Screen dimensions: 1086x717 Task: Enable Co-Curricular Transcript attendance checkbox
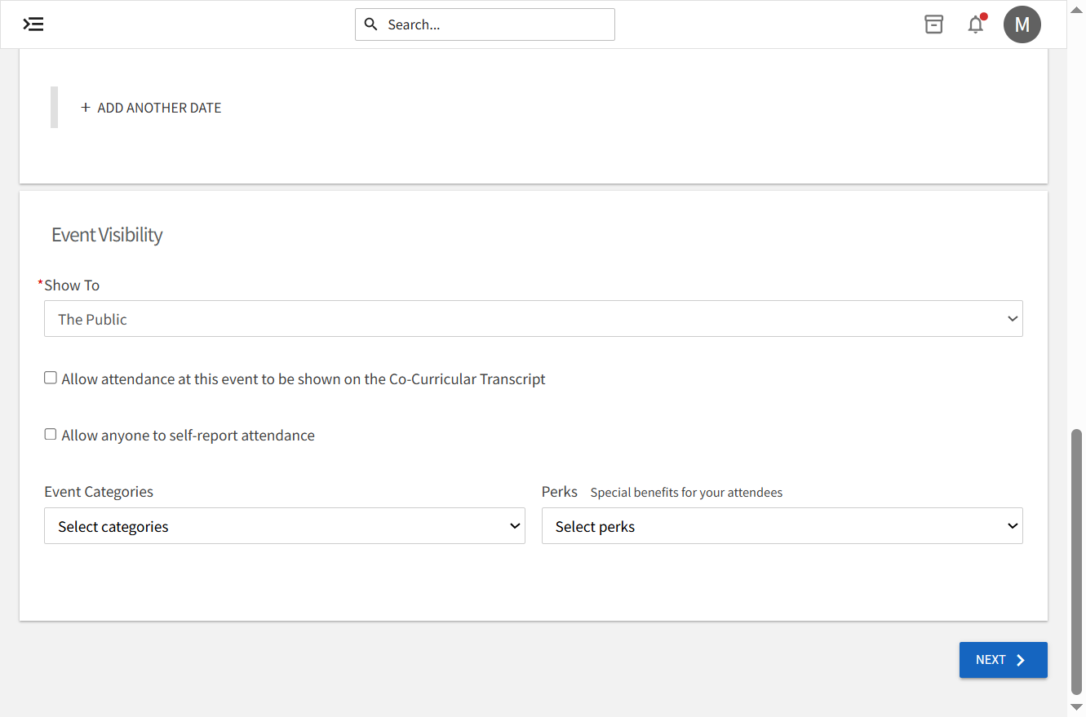(x=51, y=378)
